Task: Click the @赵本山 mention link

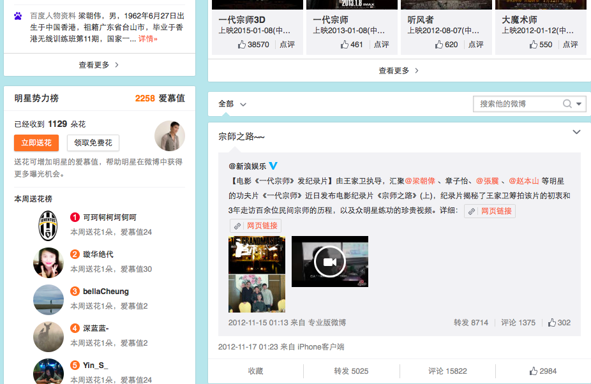Action: point(523,181)
